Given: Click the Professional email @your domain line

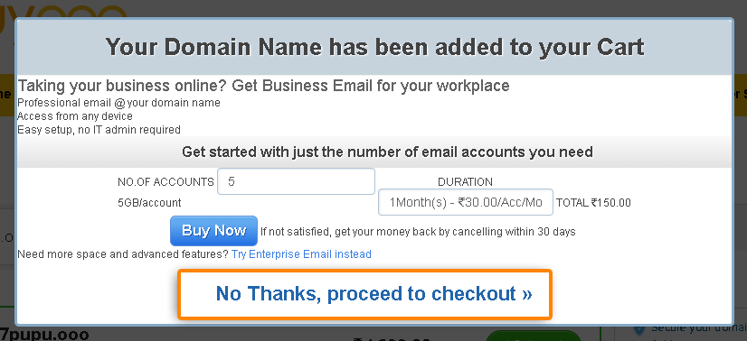Looking at the screenshot, I should point(118,103).
